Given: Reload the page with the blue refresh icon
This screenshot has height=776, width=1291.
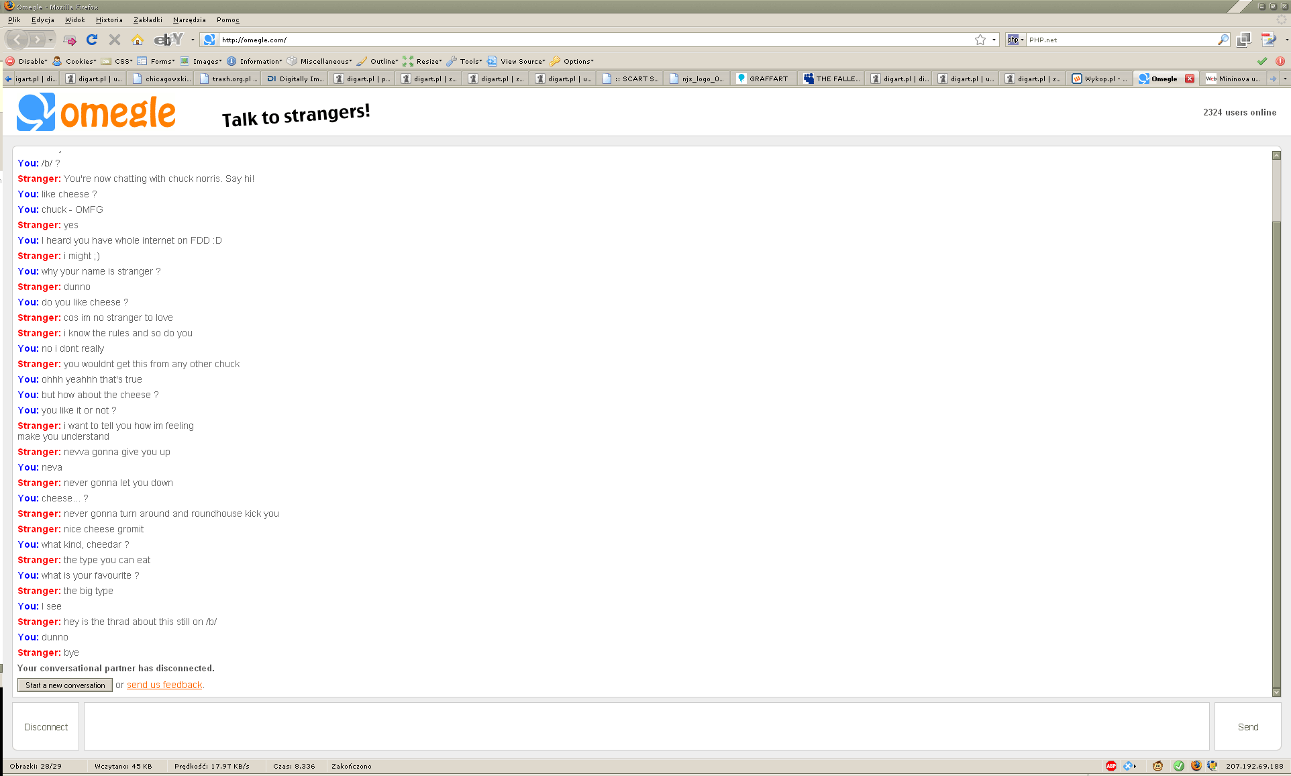Looking at the screenshot, I should tap(92, 40).
